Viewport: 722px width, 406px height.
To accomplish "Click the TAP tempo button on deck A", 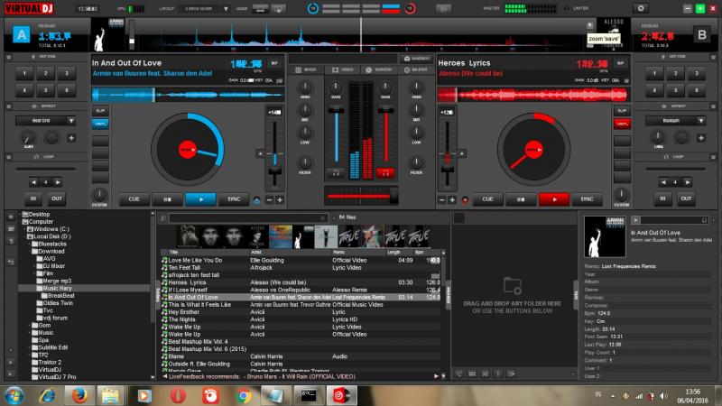I will [x=274, y=63].
